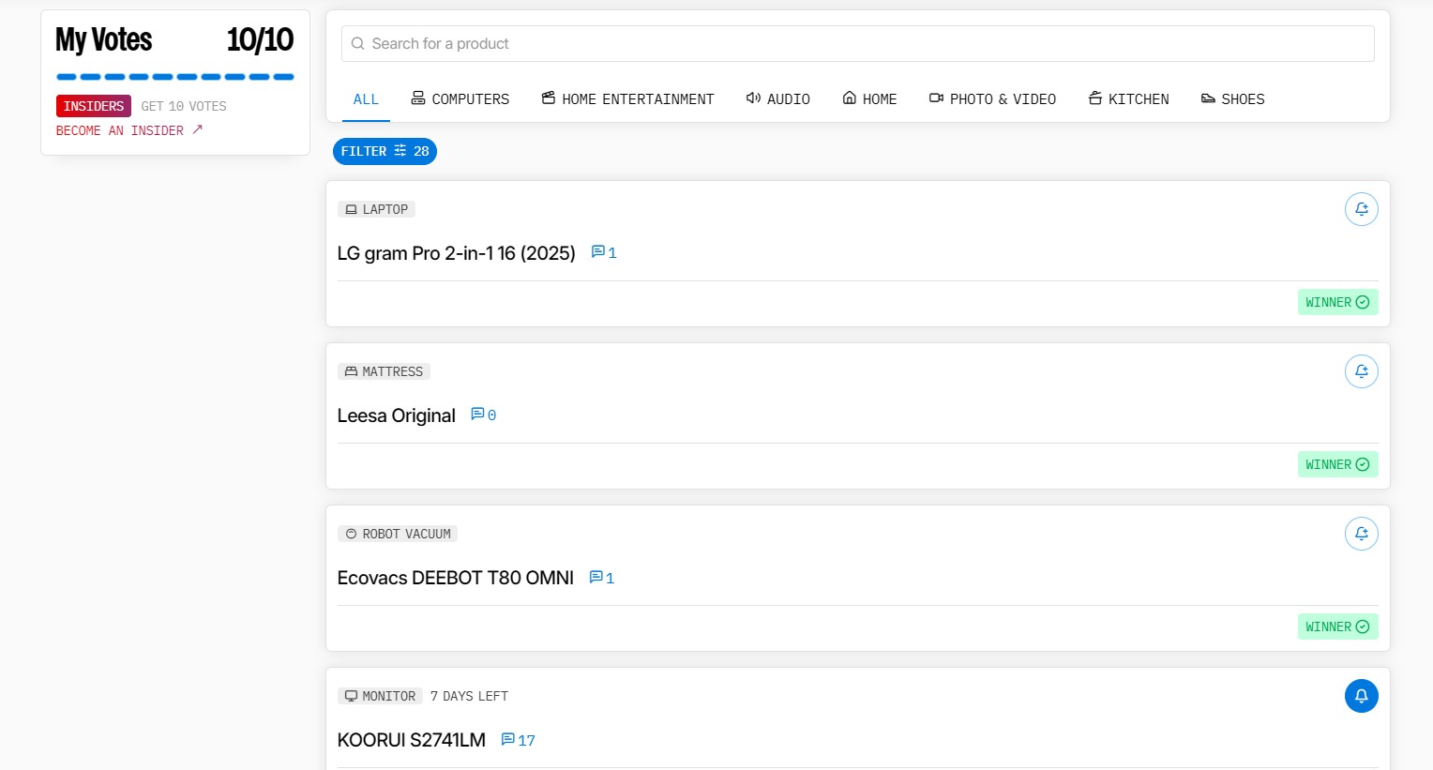
Task: Click the Insiders badge button
Action: click(94, 106)
